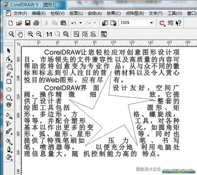Click the Print icon

click(36, 23)
